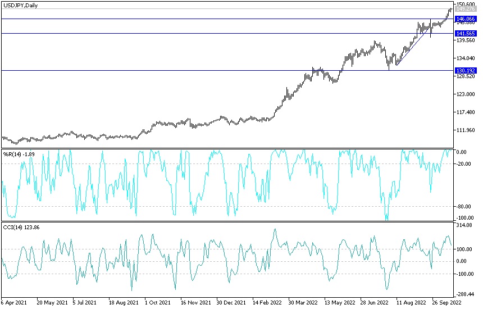Image resolution: width=483 pixels, height=309 pixels.
Task: Click the 6 Apr 2021 date label
Action: point(14,302)
